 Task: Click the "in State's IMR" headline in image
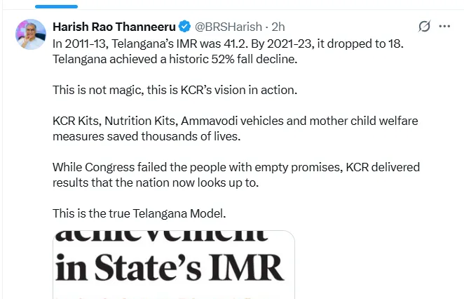click(170, 267)
